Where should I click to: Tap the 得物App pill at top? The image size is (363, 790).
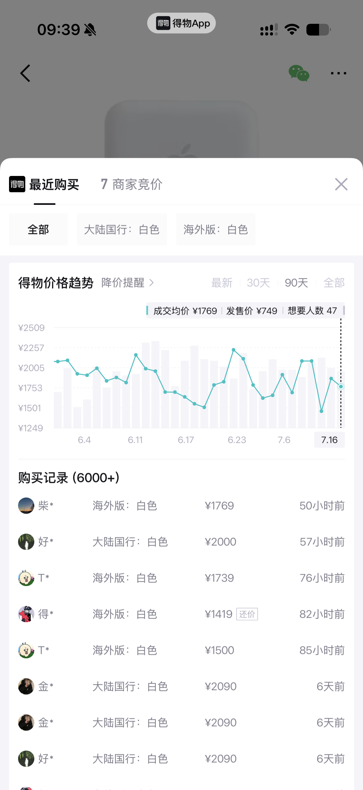(x=181, y=23)
